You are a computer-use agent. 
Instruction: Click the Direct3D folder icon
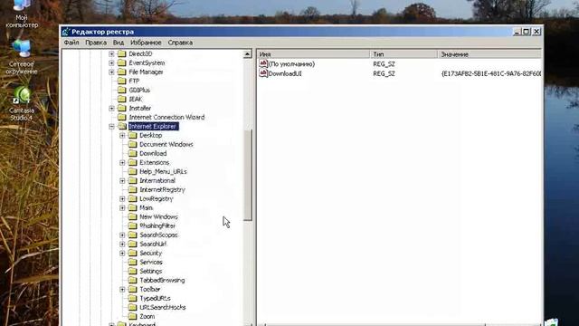122,53
